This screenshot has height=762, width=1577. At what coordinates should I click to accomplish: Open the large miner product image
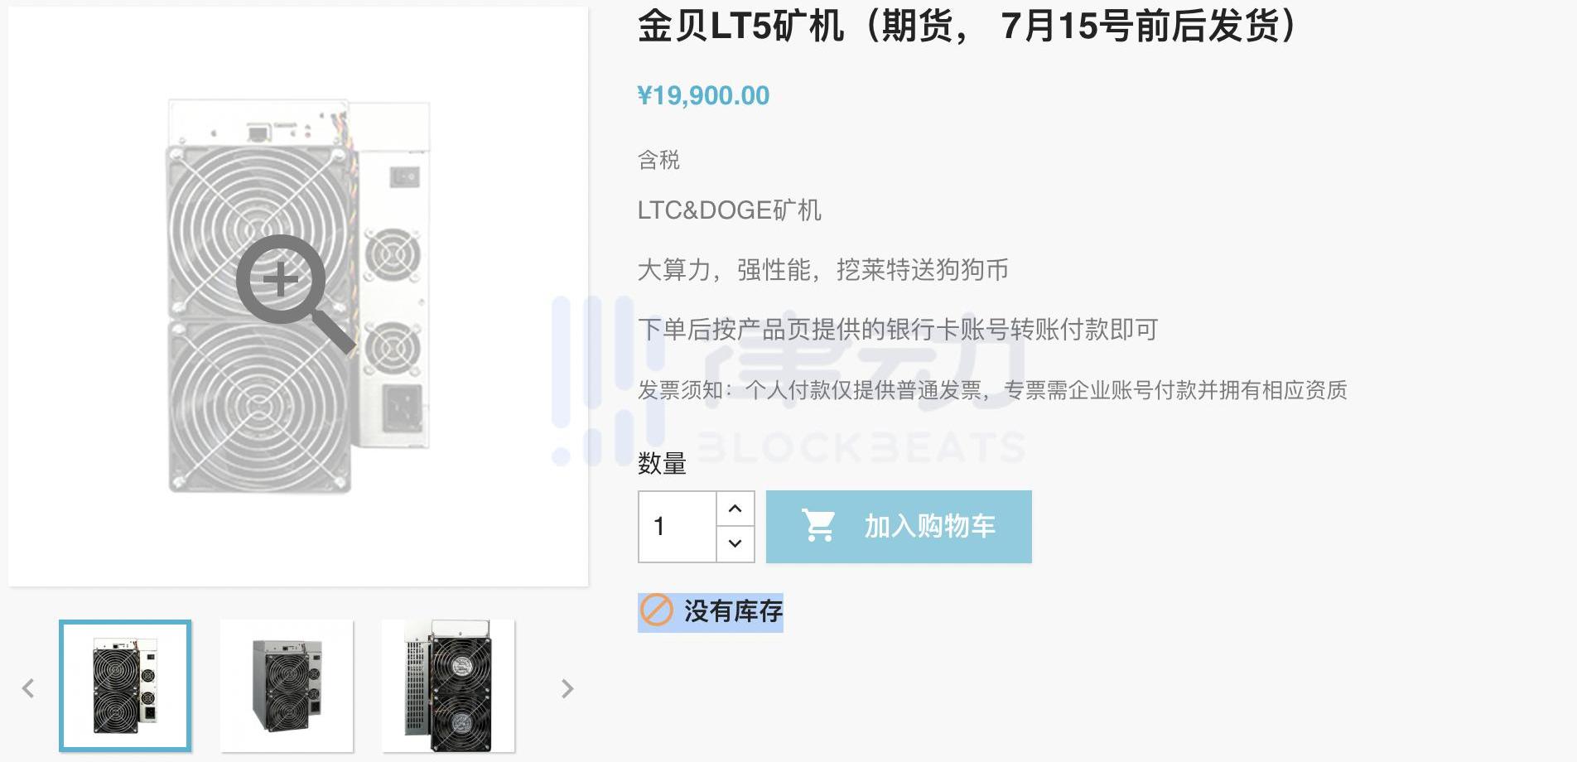click(x=298, y=297)
